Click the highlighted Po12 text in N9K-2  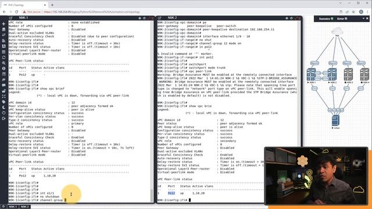pyautogui.click(x=171, y=193)
